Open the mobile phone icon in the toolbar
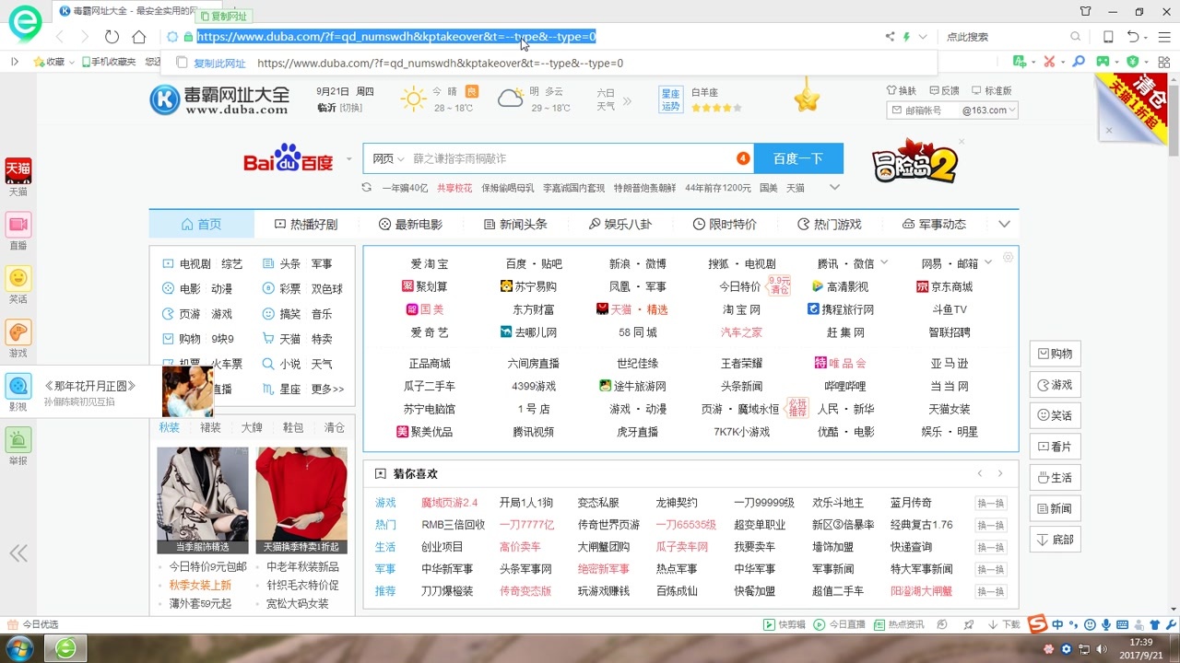 (x=1108, y=37)
